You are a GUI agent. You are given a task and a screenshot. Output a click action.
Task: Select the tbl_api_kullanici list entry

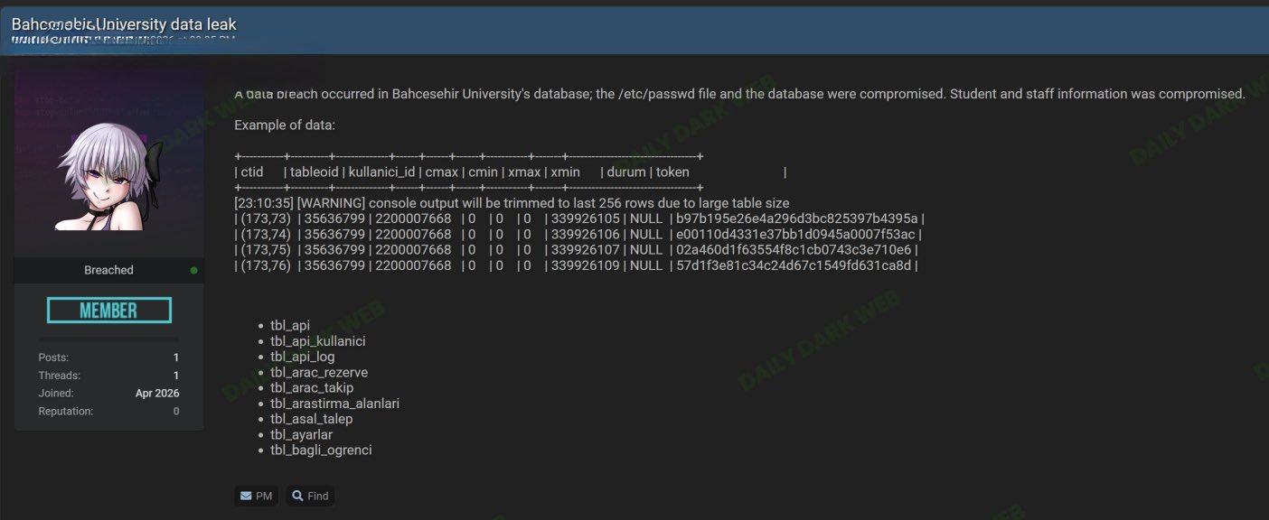click(318, 341)
